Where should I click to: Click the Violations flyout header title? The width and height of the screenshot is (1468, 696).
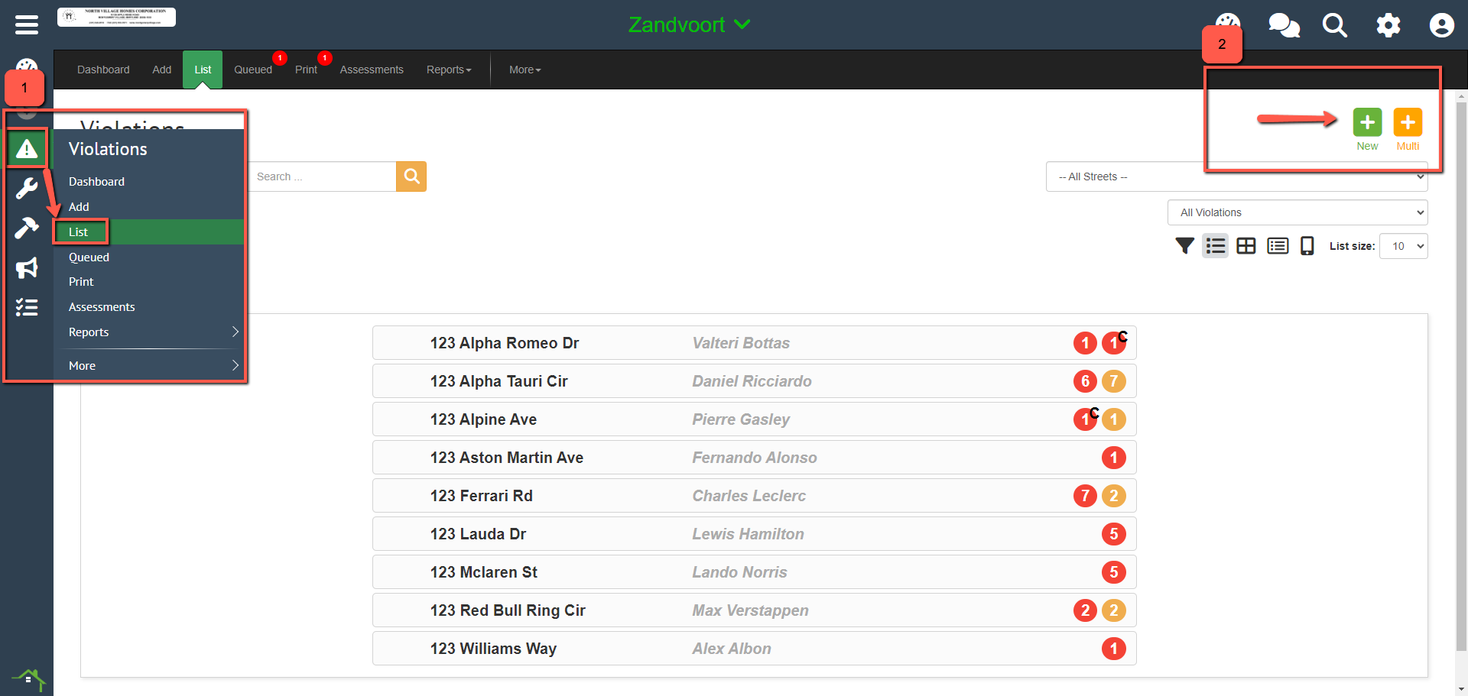click(108, 149)
